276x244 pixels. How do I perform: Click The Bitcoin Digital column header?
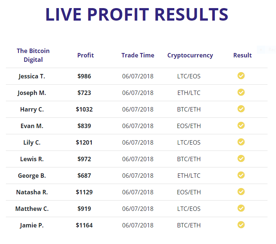(x=33, y=55)
